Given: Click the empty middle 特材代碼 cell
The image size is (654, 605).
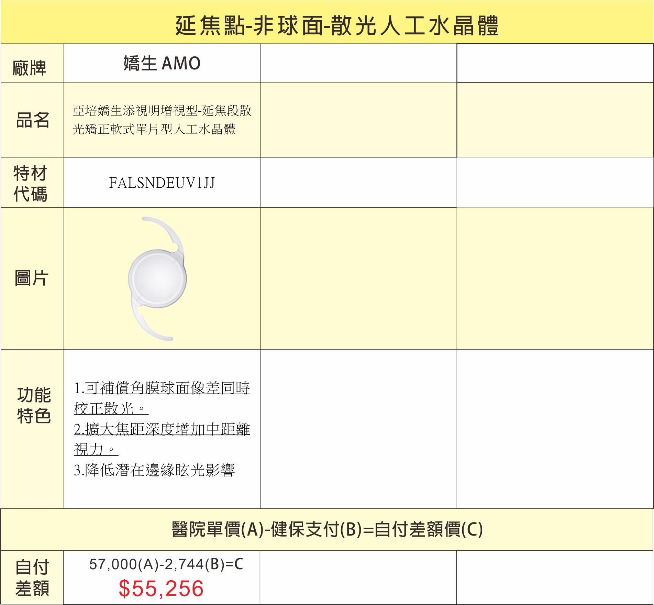Looking at the screenshot, I should point(358,183).
